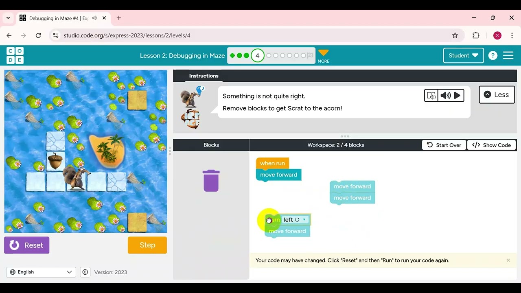Screen dimensions: 521x293
Task: Close the Debugging in Maze tab
Action: coord(104,18)
